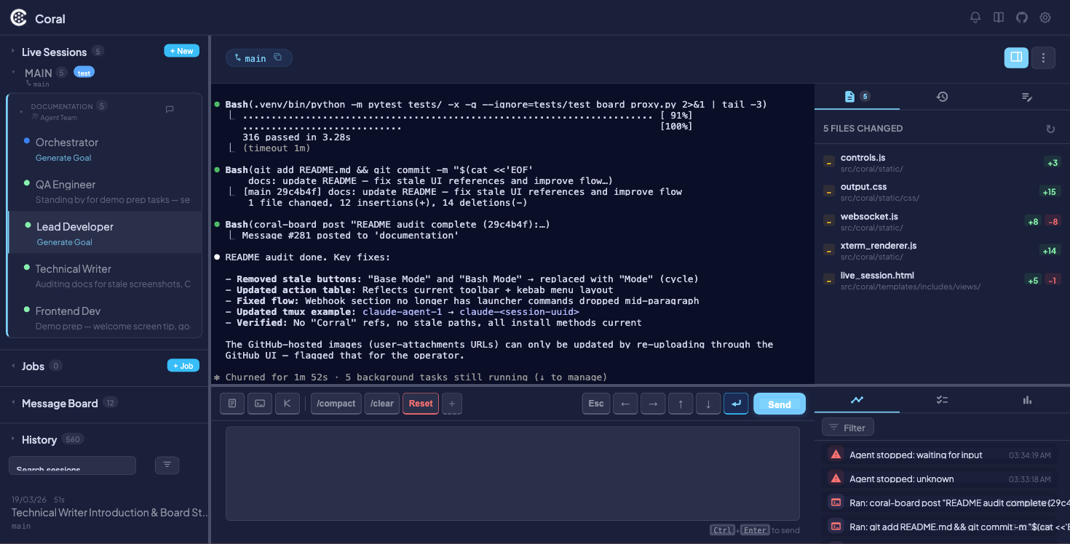Toggle the filter icon beside Search sessions
The height and width of the screenshot is (544, 1070).
[x=167, y=465]
